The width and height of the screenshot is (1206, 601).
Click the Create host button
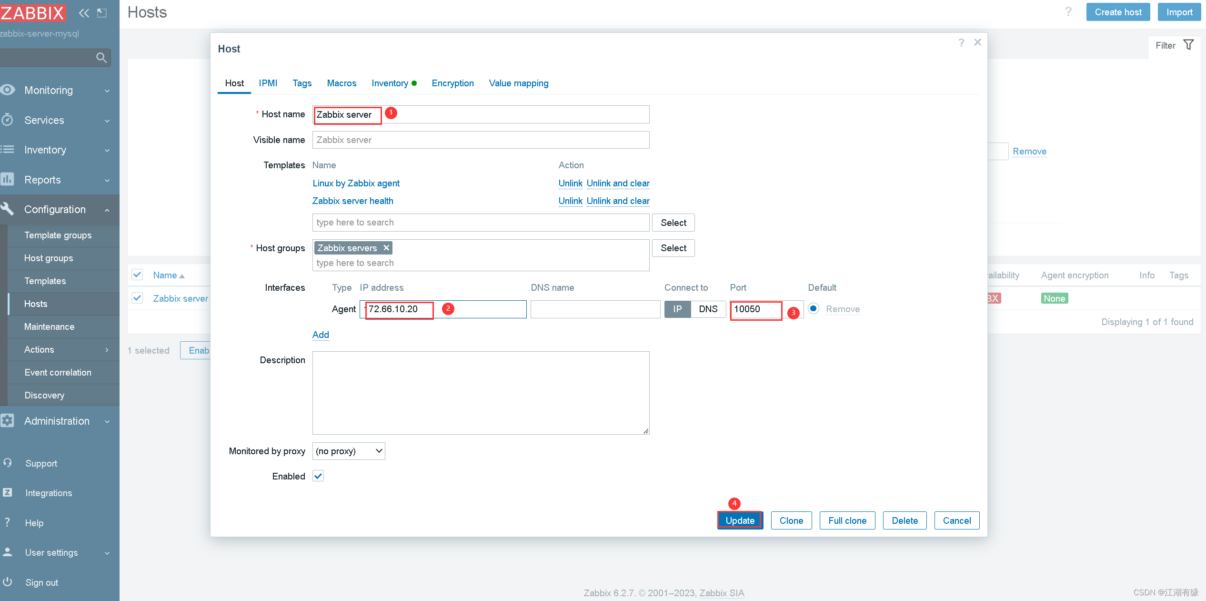[x=1118, y=12]
